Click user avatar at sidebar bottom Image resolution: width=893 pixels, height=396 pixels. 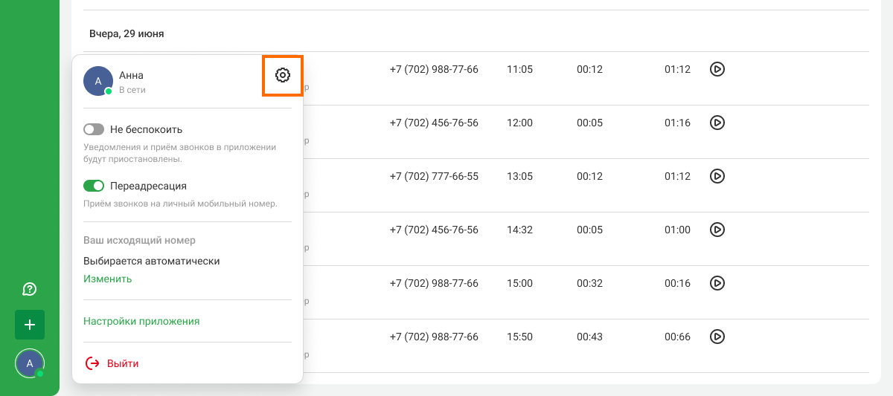30,363
